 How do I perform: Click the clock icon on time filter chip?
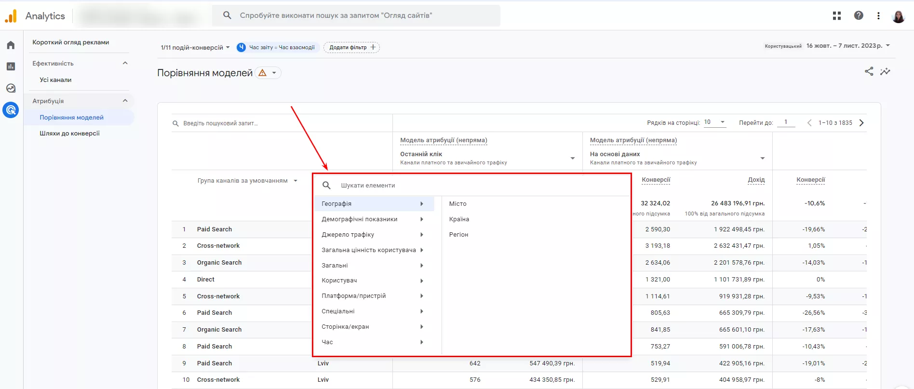point(241,47)
